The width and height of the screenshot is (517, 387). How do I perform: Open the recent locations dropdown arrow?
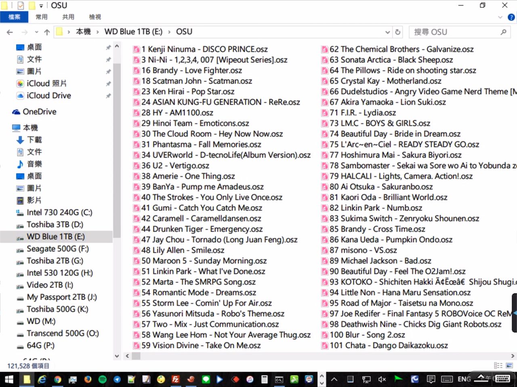tap(36, 32)
